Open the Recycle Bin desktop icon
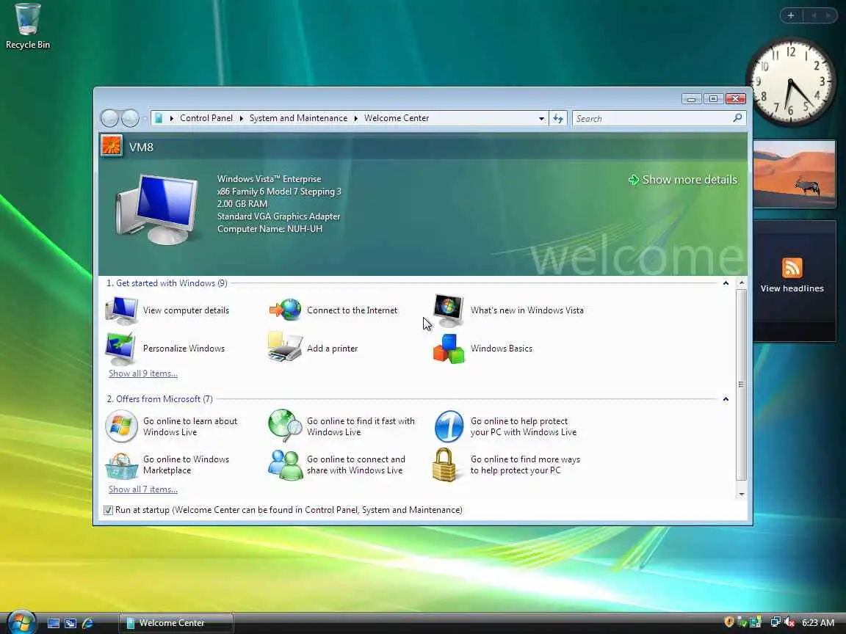This screenshot has width=846, height=634. click(27, 26)
